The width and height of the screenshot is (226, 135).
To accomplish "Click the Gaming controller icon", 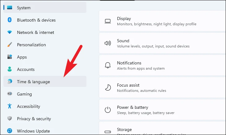I will 10,94.
